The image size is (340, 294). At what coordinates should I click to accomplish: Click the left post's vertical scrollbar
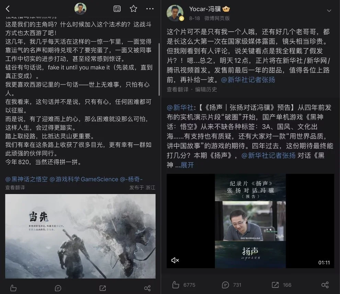click(159, 69)
